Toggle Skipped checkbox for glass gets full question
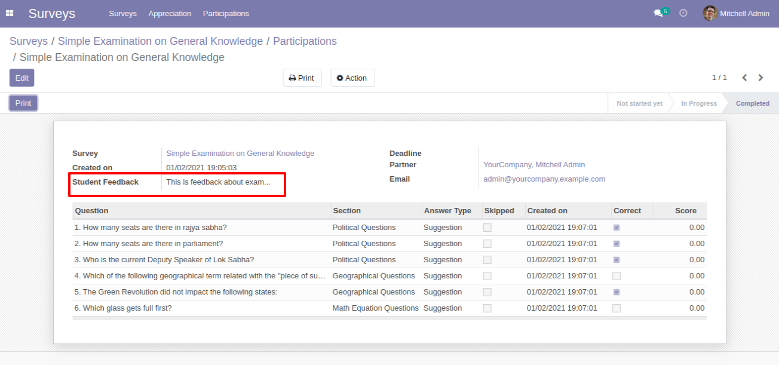The image size is (779, 365). coord(487,308)
